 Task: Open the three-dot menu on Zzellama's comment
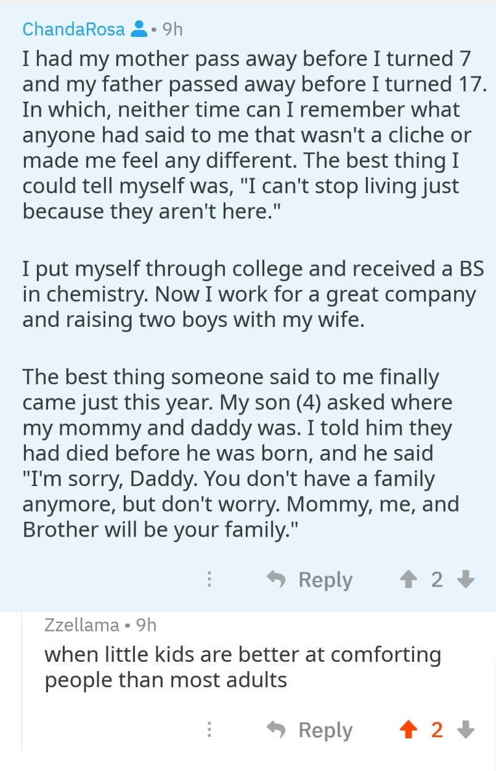209,730
